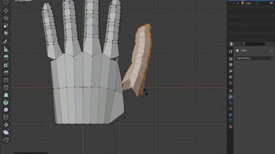Click the properties search field
This screenshot has height=154, width=275.
tap(253, 44)
